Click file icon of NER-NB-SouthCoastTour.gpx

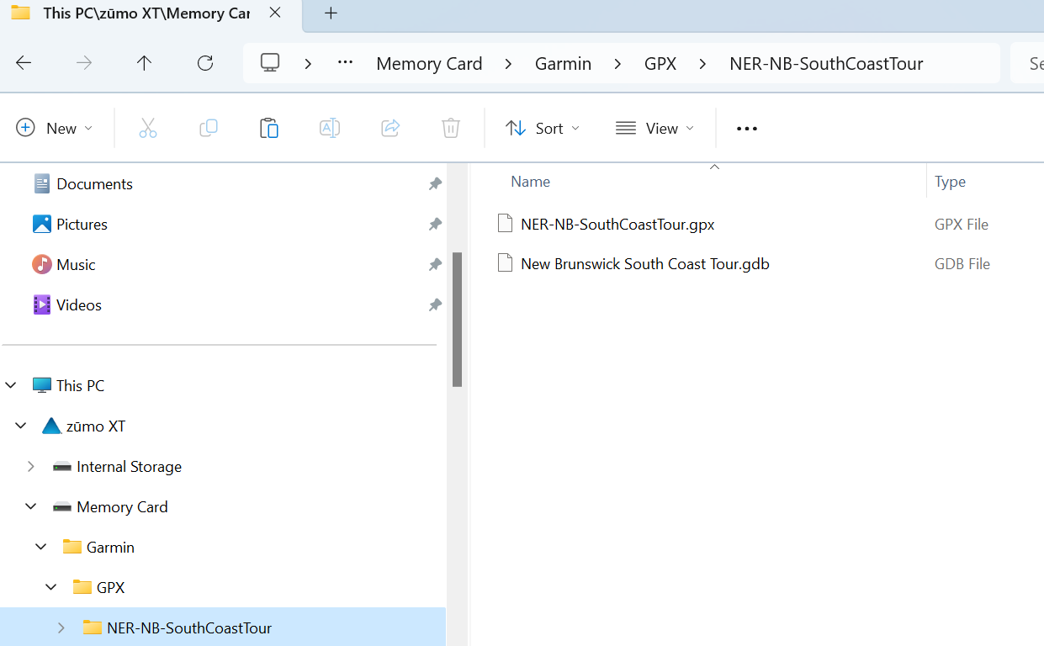[x=505, y=224]
